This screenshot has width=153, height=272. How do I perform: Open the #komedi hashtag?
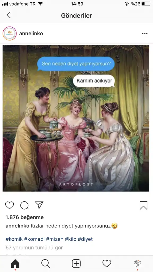(x=34, y=239)
